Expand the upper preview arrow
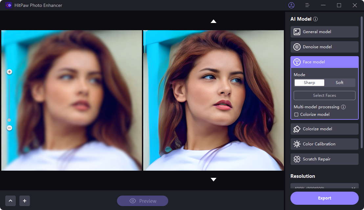 (214, 21)
